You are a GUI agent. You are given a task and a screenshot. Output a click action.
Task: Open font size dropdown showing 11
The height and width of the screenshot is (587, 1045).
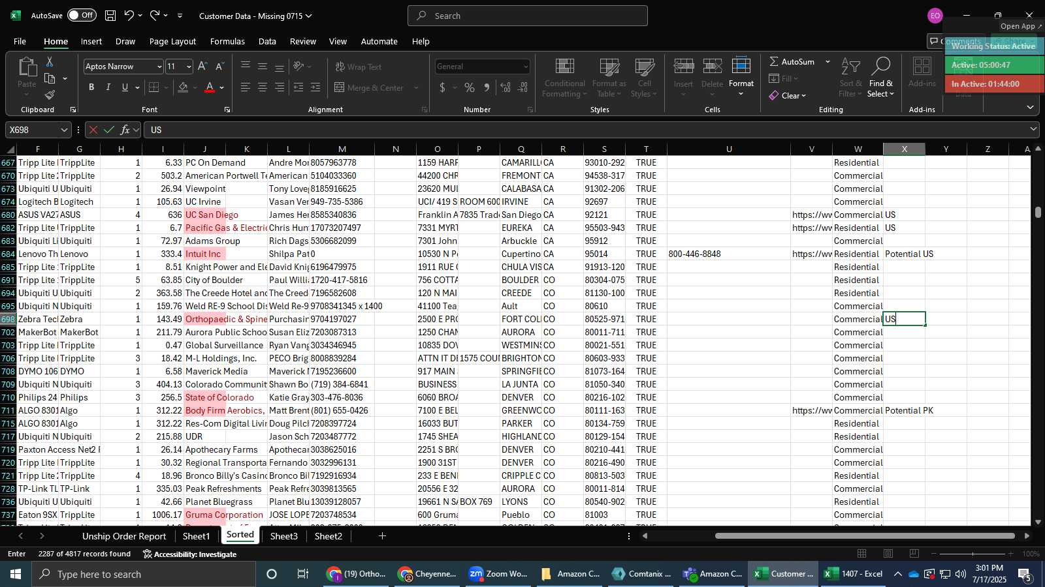[x=189, y=67]
